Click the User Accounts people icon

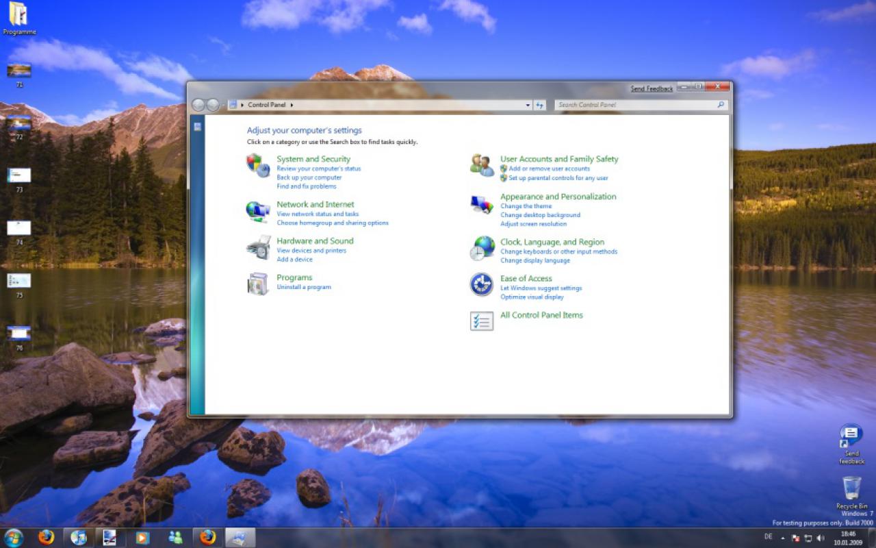[x=482, y=165]
